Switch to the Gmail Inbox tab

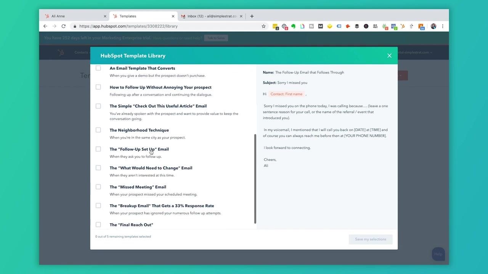pyautogui.click(x=212, y=16)
